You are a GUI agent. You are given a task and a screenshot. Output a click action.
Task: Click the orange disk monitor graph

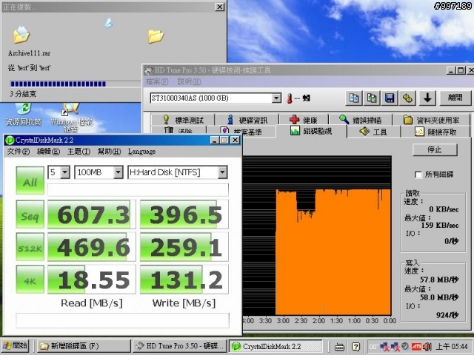click(333, 252)
